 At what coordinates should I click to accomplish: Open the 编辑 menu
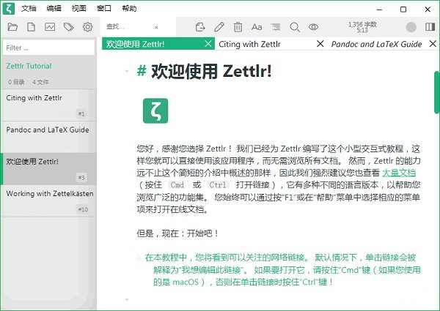(x=54, y=9)
